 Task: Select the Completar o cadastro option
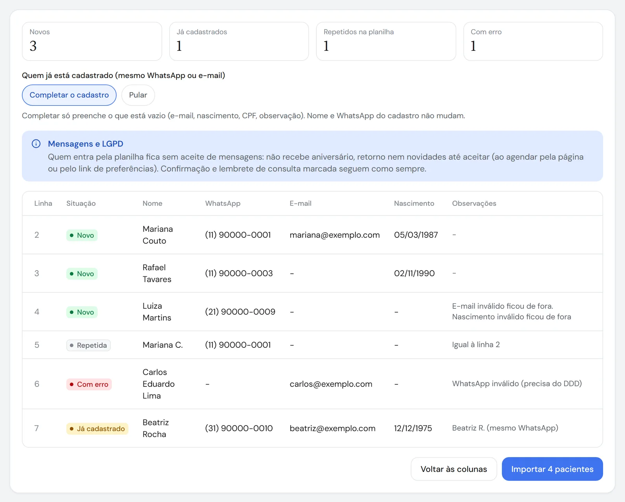pos(69,95)
